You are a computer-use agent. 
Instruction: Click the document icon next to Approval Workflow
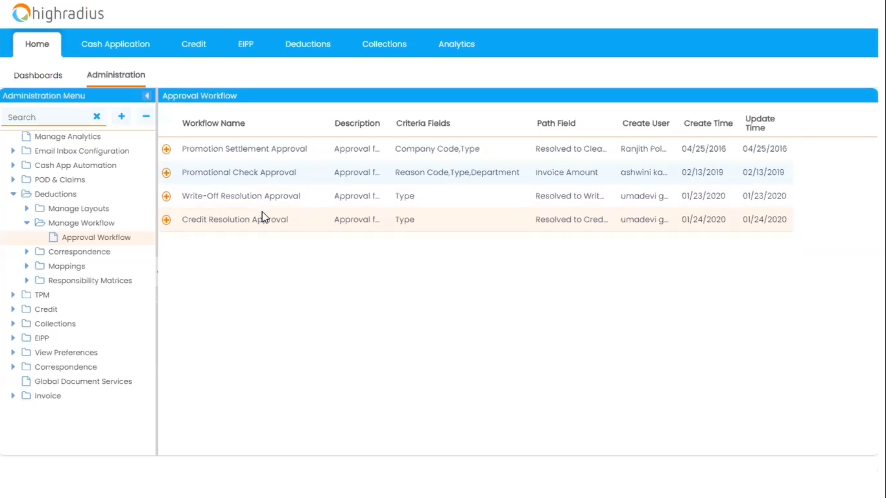tap(53, 237)
